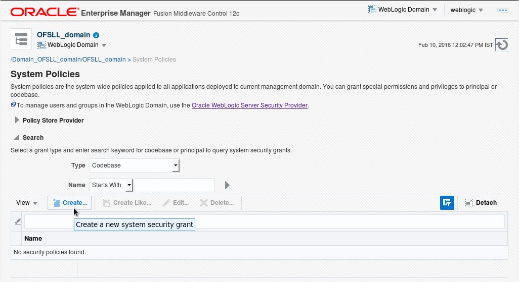Open the Type Codebase dropdown
The width and height of the screenshot is (519, 282).
coord(134,165)
